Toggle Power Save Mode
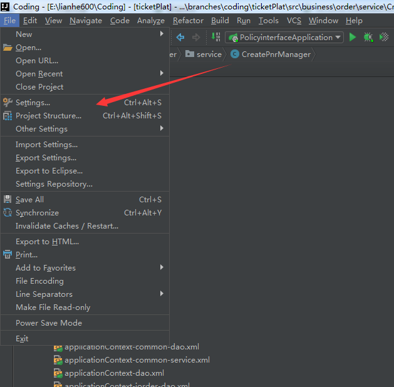Image resolution: width=394 pixels, height=387 pixels. coord(85,323)
